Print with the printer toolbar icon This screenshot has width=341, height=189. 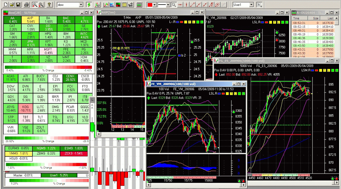click(x=27, y=5)
